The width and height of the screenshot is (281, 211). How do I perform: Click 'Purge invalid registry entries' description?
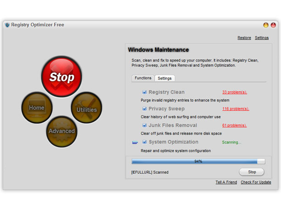click(x=185, y=100)
